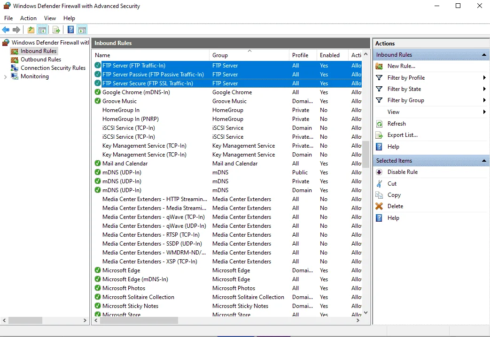Click the Filter by State funnel icon
The height and width of the screenshot is (337, 490).
tap(379, 89)
